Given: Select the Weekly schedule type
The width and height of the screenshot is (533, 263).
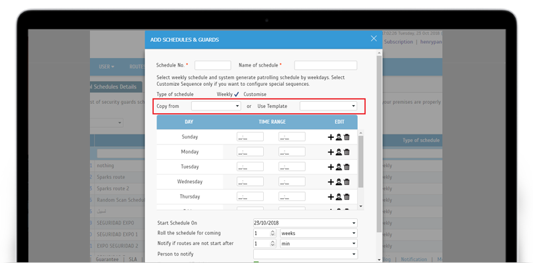Looking at the screenshot, I should click(228, 94).
